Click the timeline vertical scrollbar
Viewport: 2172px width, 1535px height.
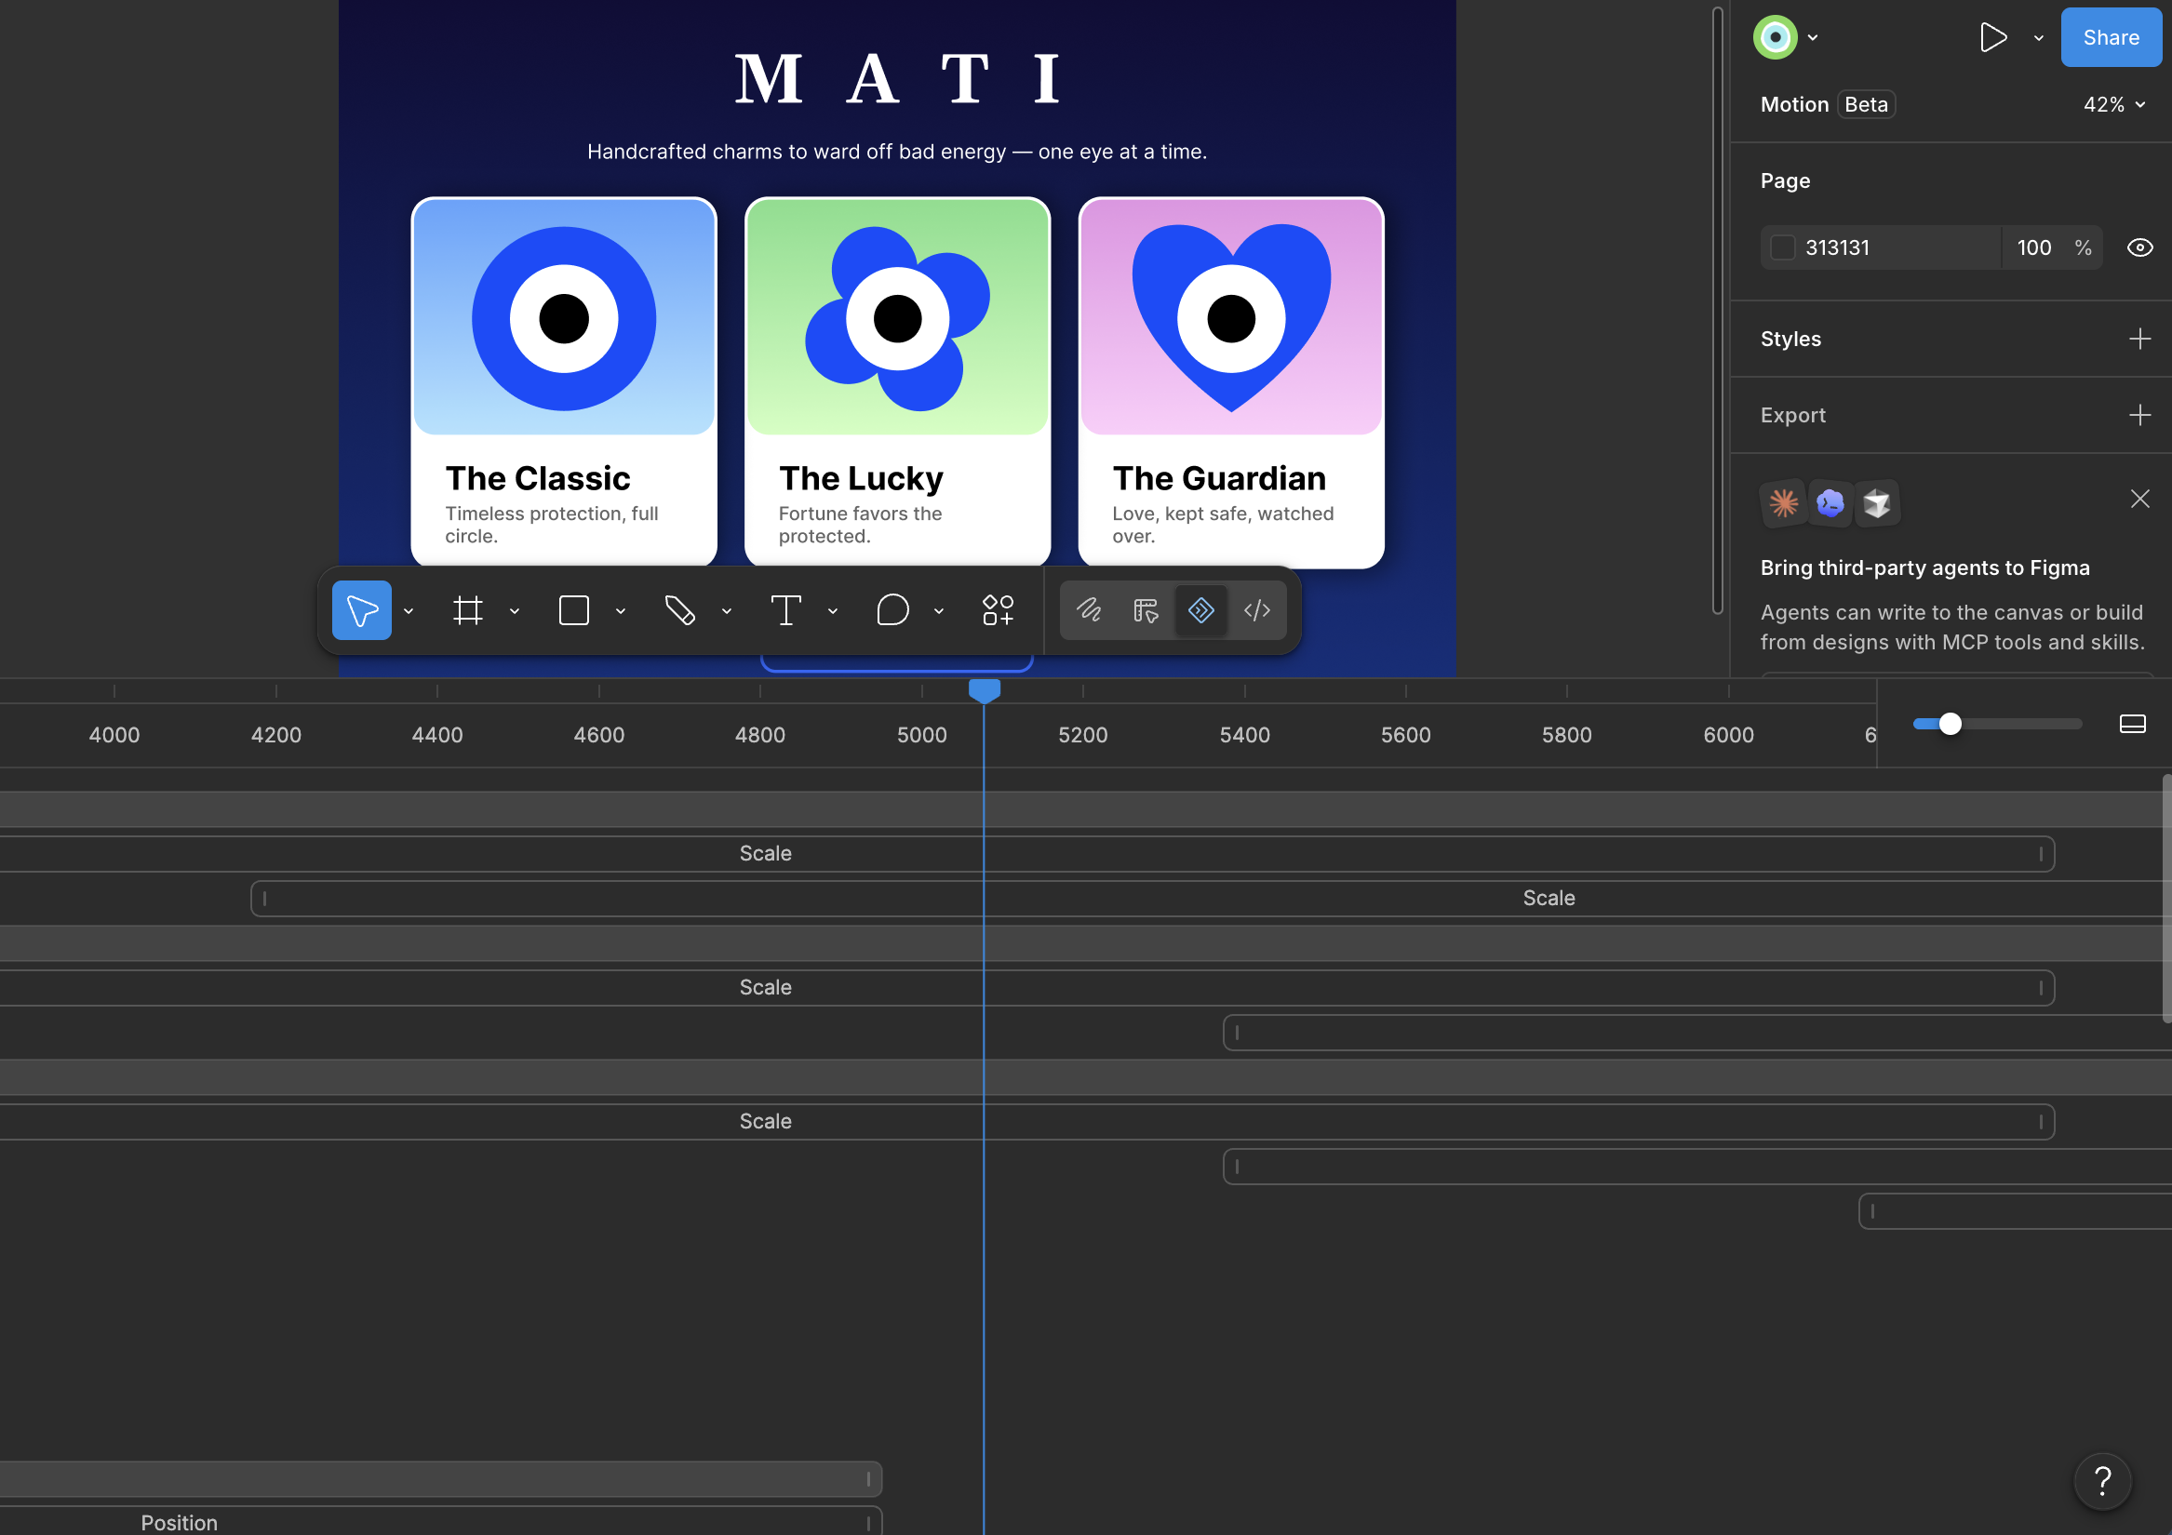[2165, 899]
